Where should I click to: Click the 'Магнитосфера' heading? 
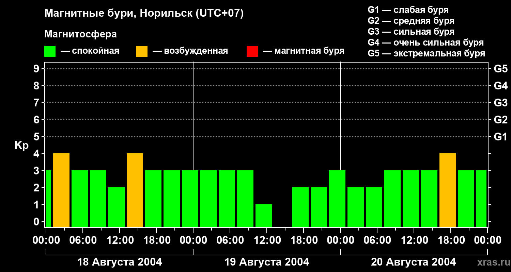tap(80, 34)
